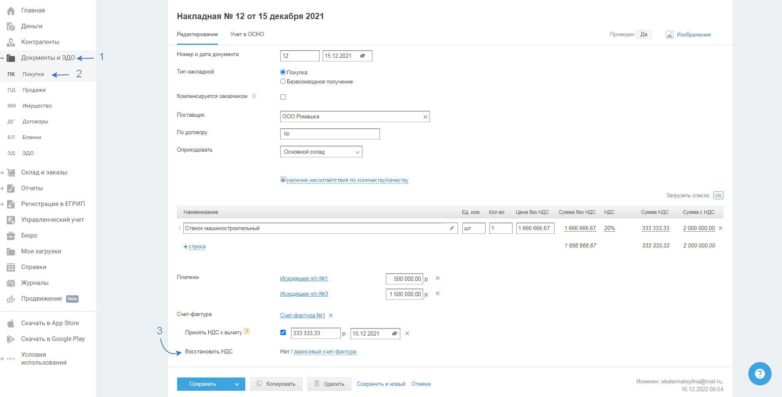782x397 pixels.
Task: Delete the Станок машиностроительный row
Action: 720,228
